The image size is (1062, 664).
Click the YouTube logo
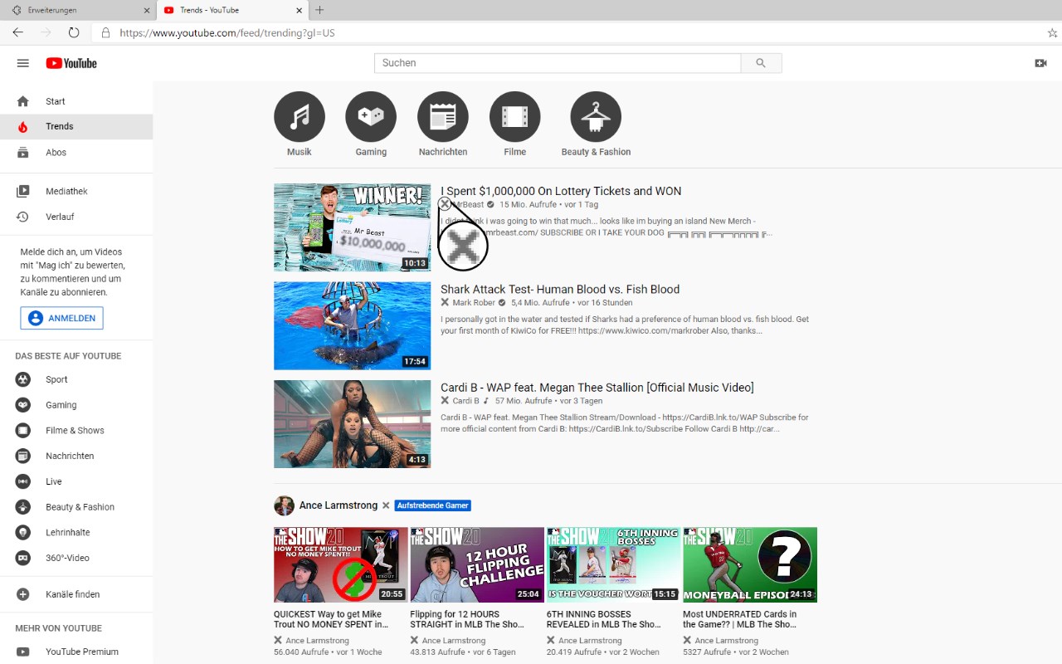click(x=71, y=63)
